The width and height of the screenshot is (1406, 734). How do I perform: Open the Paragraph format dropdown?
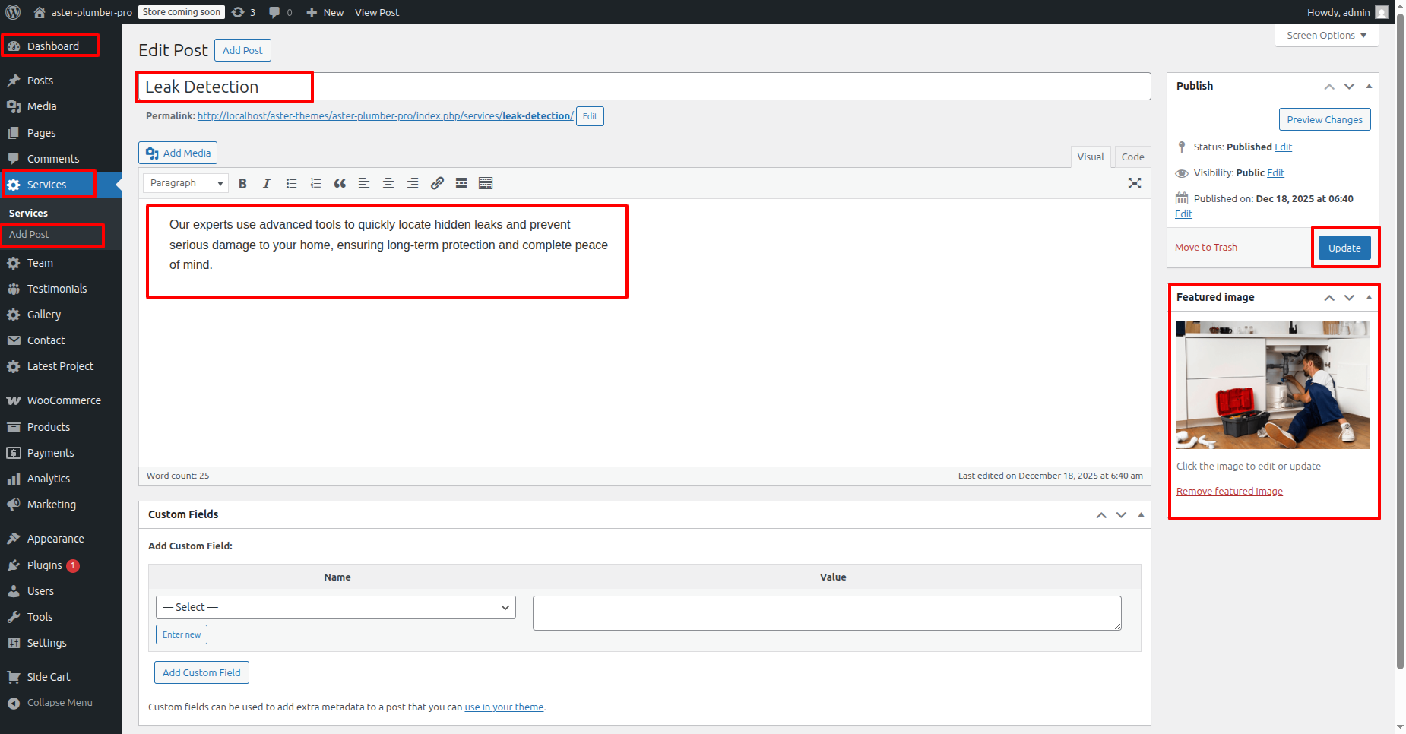click(185, 183)
